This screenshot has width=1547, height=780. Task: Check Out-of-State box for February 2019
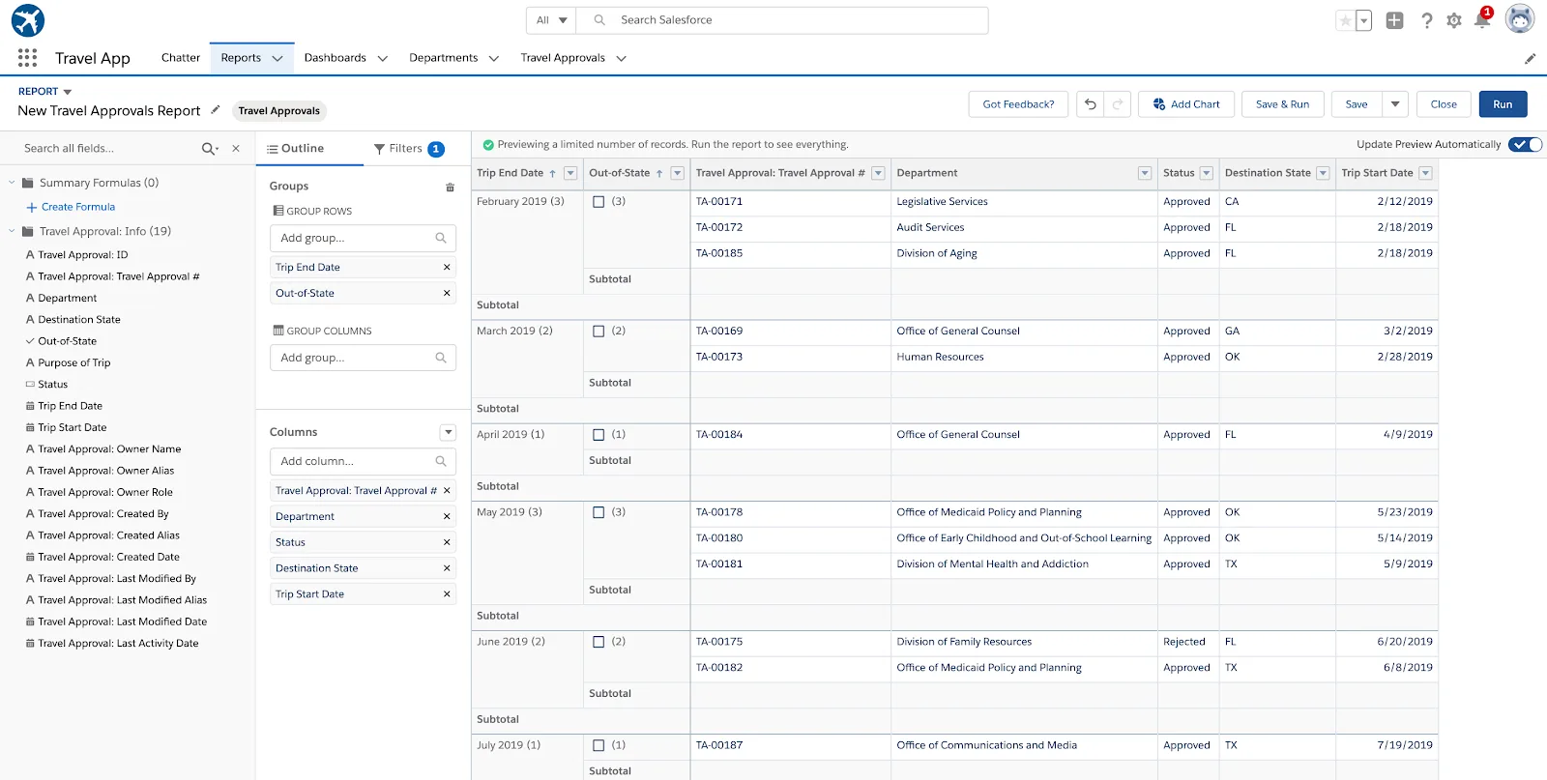(x=598, y=202)
